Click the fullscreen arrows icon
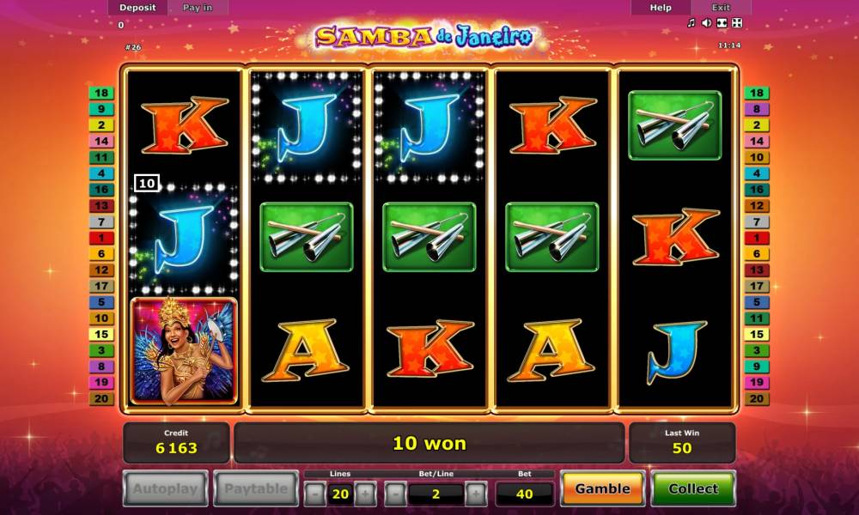Image resolution: width=859 pixels, height=515 pixels. pyautogui.click(x=737, y=23)
